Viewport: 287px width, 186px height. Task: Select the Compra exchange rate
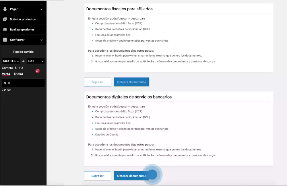click(7, 68)
